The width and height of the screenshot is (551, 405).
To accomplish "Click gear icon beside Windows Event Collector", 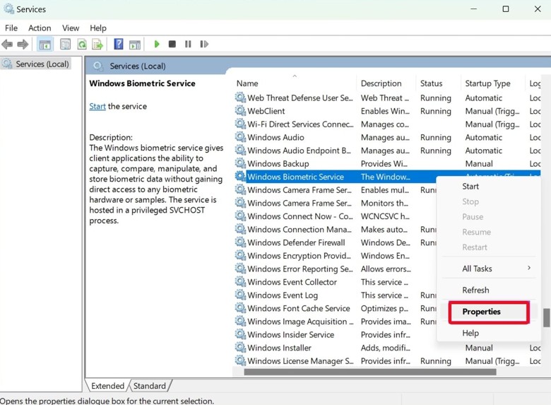I will coord(240,281).
